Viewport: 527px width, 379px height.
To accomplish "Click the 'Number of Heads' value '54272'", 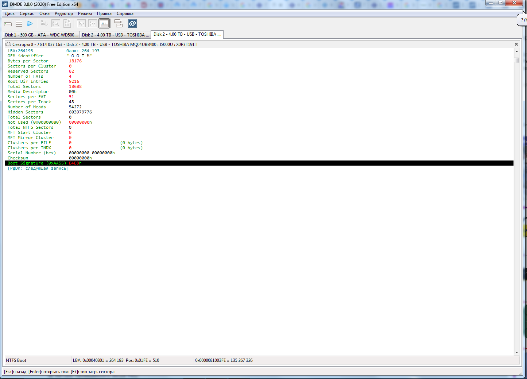I will click(x=75, y=107).
